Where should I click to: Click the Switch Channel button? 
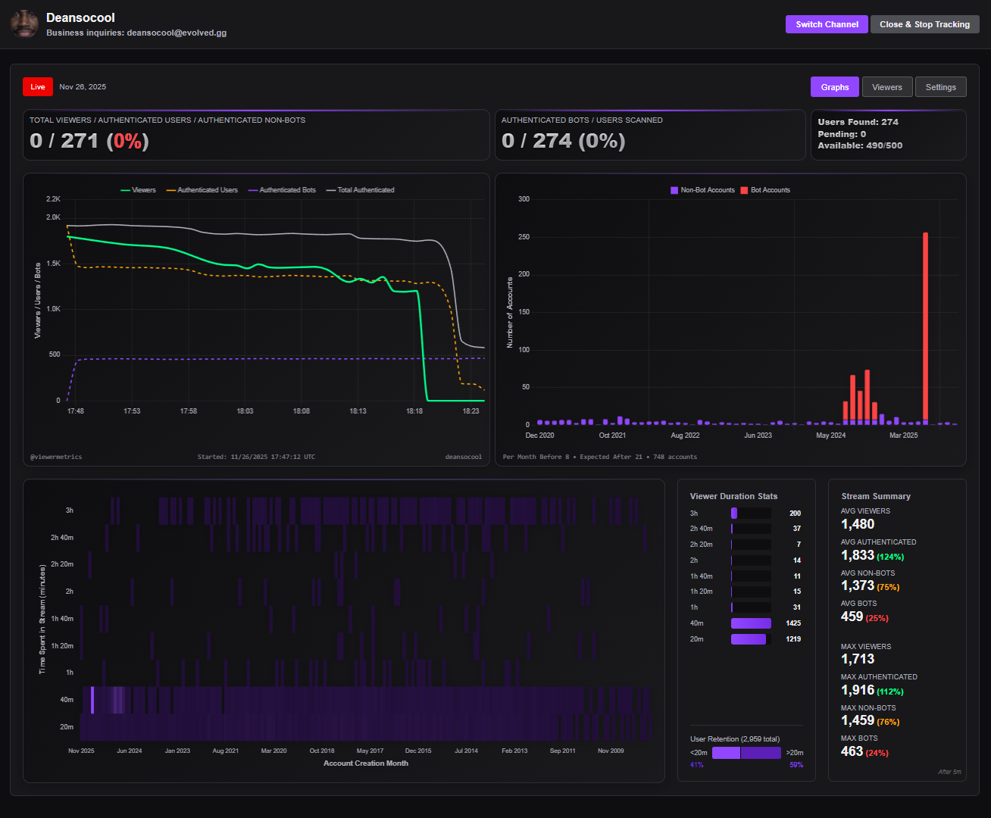tap(827, 24)
